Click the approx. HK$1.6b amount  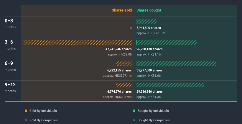click(x=149, y=76)
